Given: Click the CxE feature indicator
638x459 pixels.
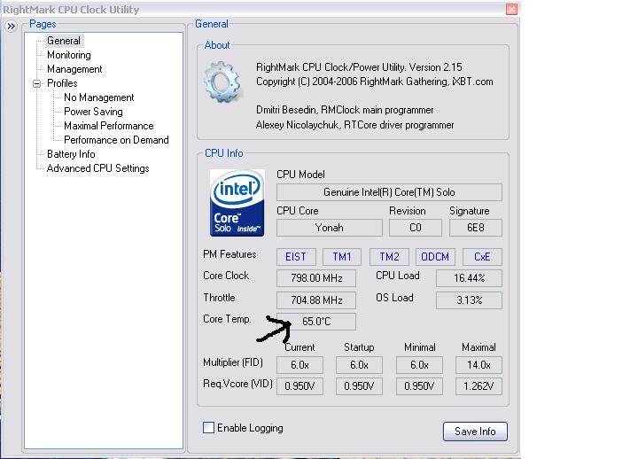Looking at the screenshot, I should tap(482, 257).
